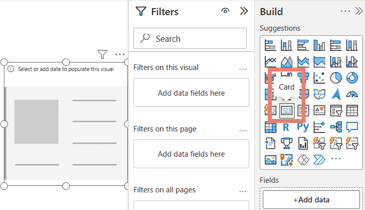
Task: Select the 100% stacked column chart visual
Action: click(x=352, y=45)
